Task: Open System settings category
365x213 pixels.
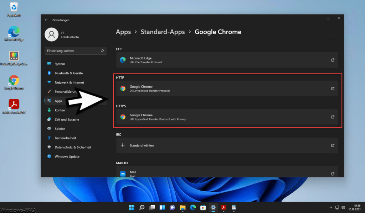Action: [76, 64]
